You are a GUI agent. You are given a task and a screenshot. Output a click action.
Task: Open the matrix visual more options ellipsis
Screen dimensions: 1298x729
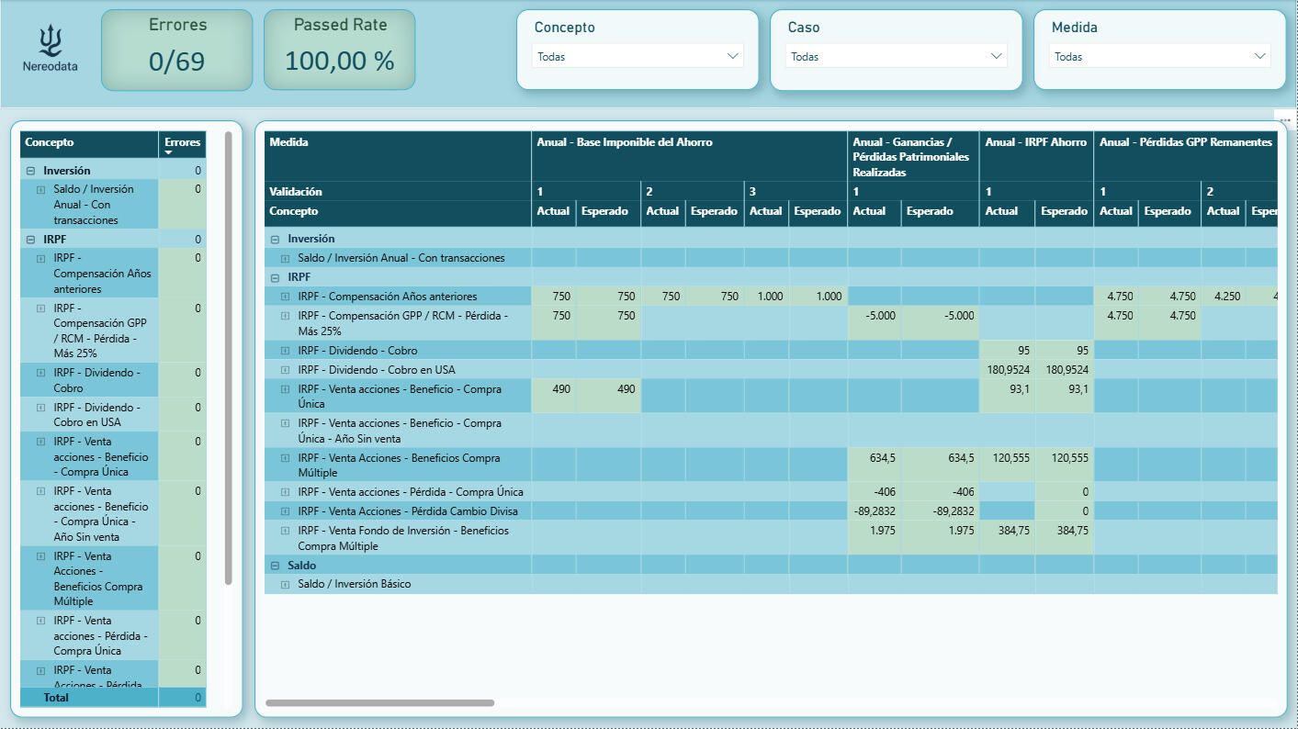click(x=1284, y=119)
